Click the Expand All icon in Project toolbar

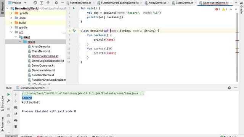click(x=42, y=3)
